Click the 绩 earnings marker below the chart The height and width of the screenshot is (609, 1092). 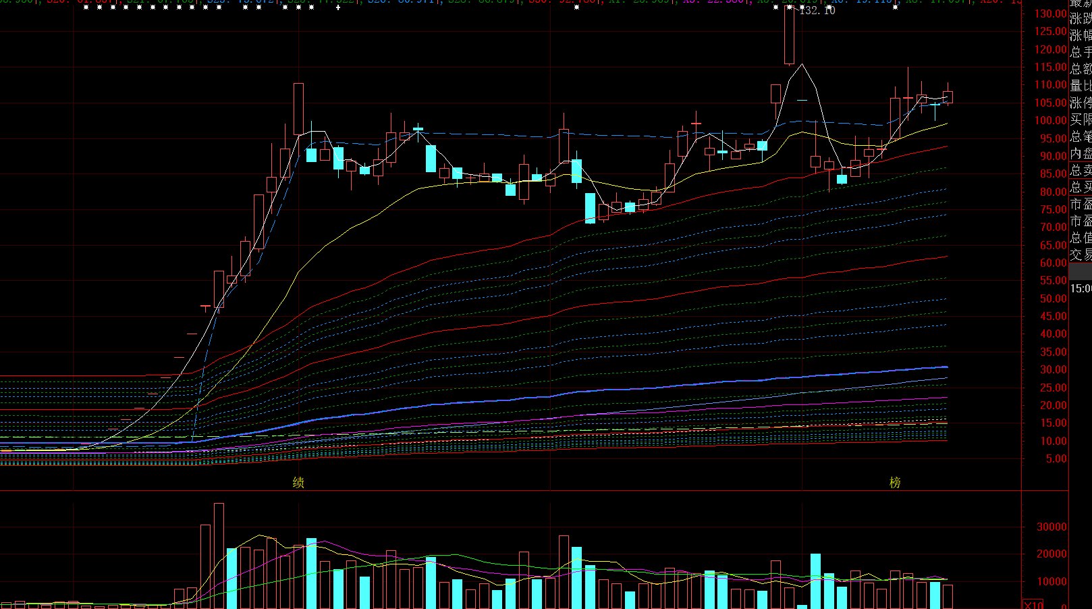tap(298, 483)
